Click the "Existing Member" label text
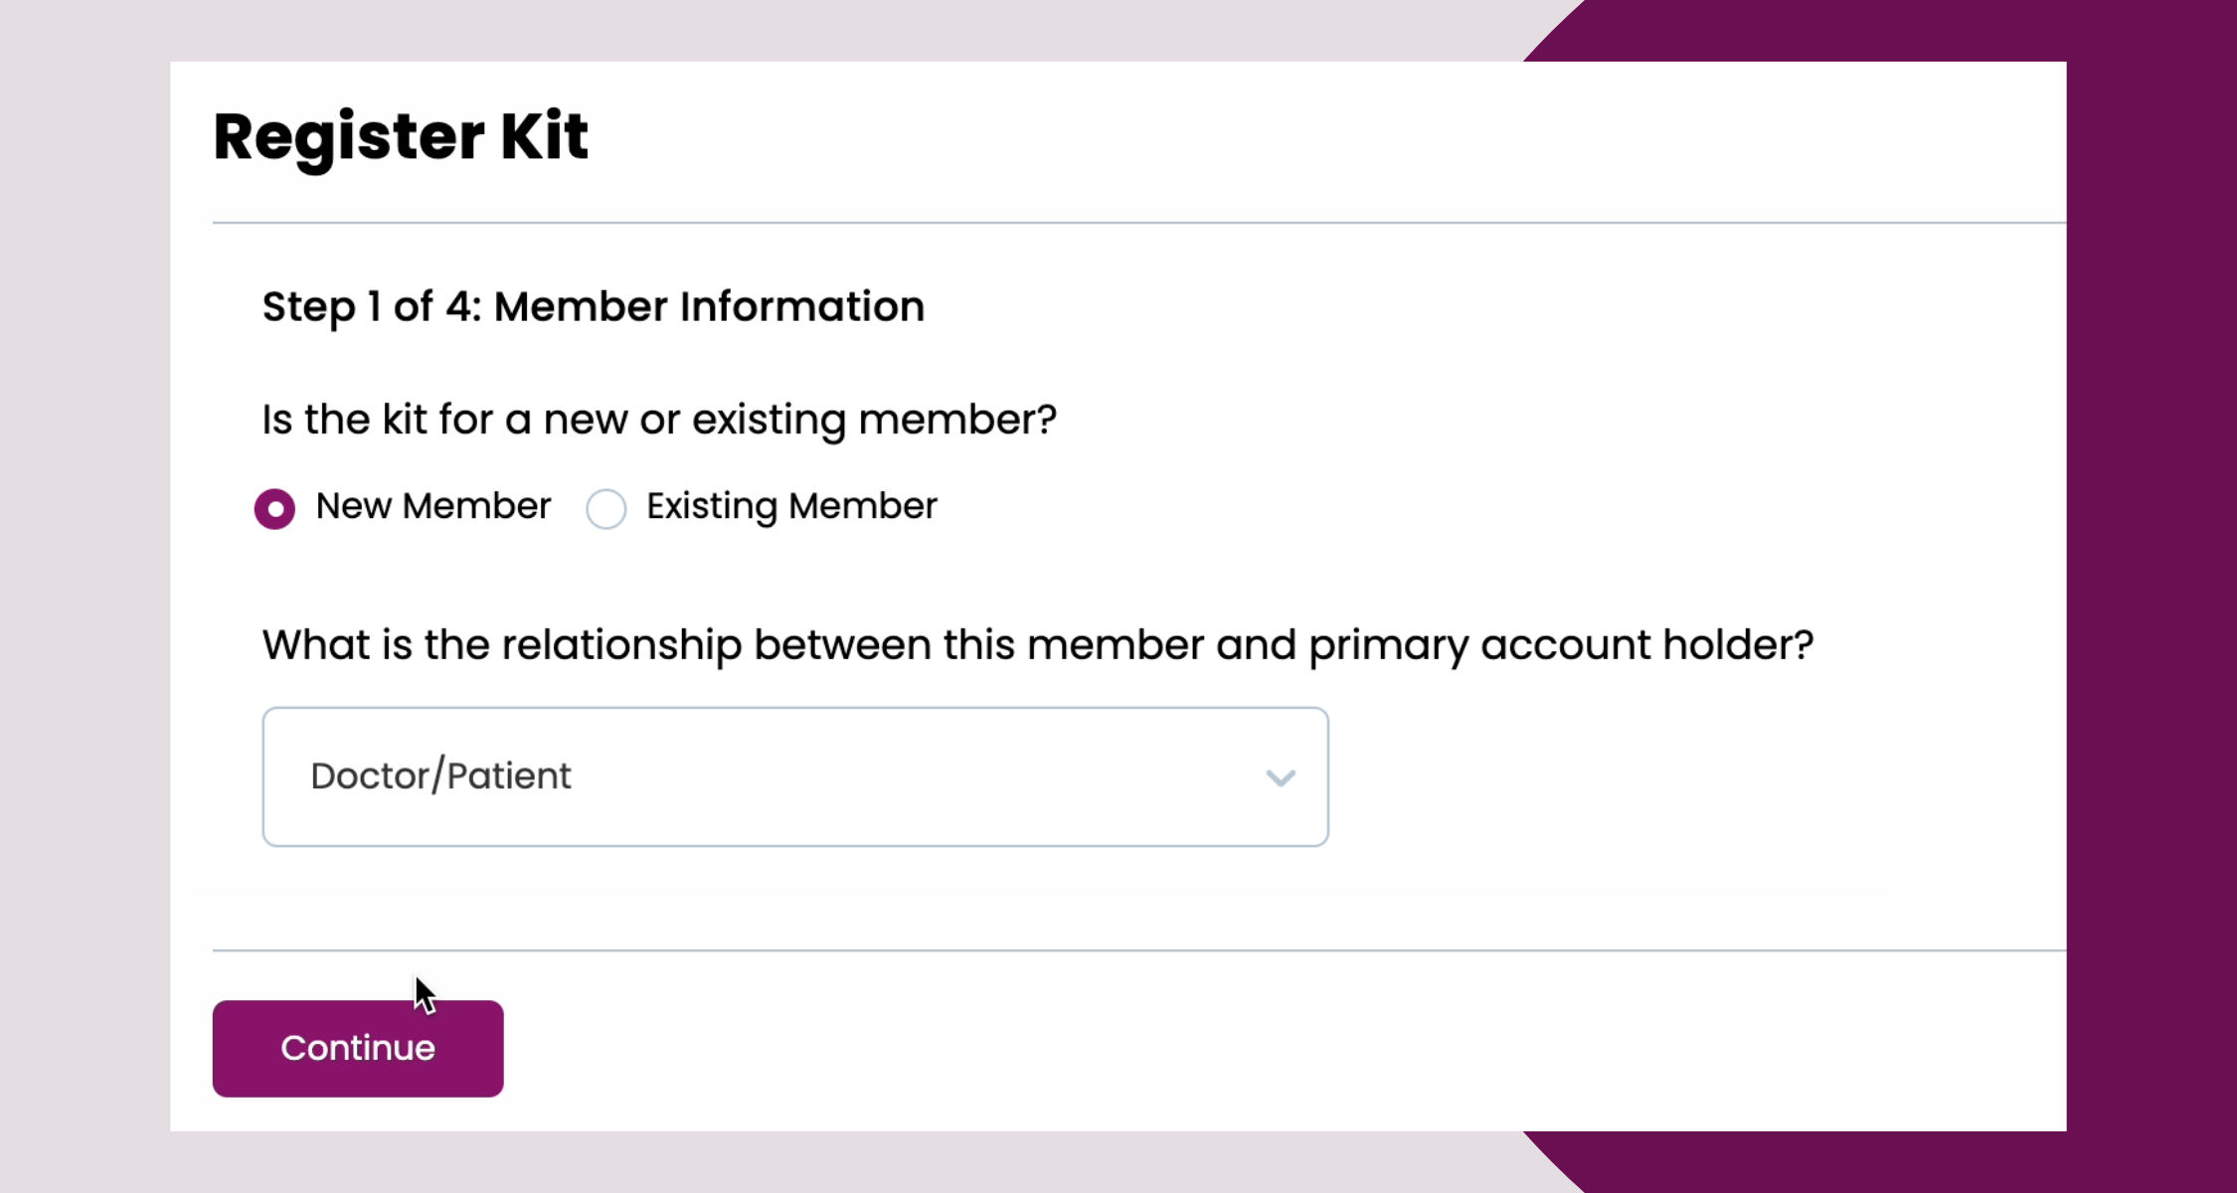Screen dimensions: 2237x1193 click(791, 506)
